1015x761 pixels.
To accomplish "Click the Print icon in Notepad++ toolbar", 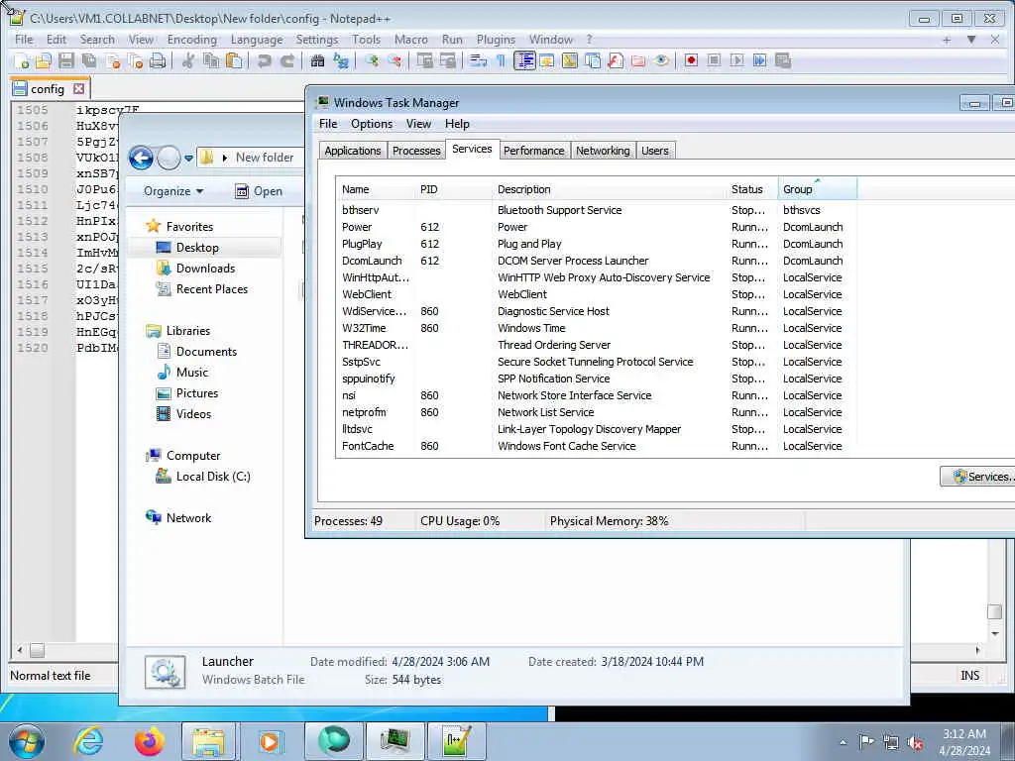I will 158,60.
